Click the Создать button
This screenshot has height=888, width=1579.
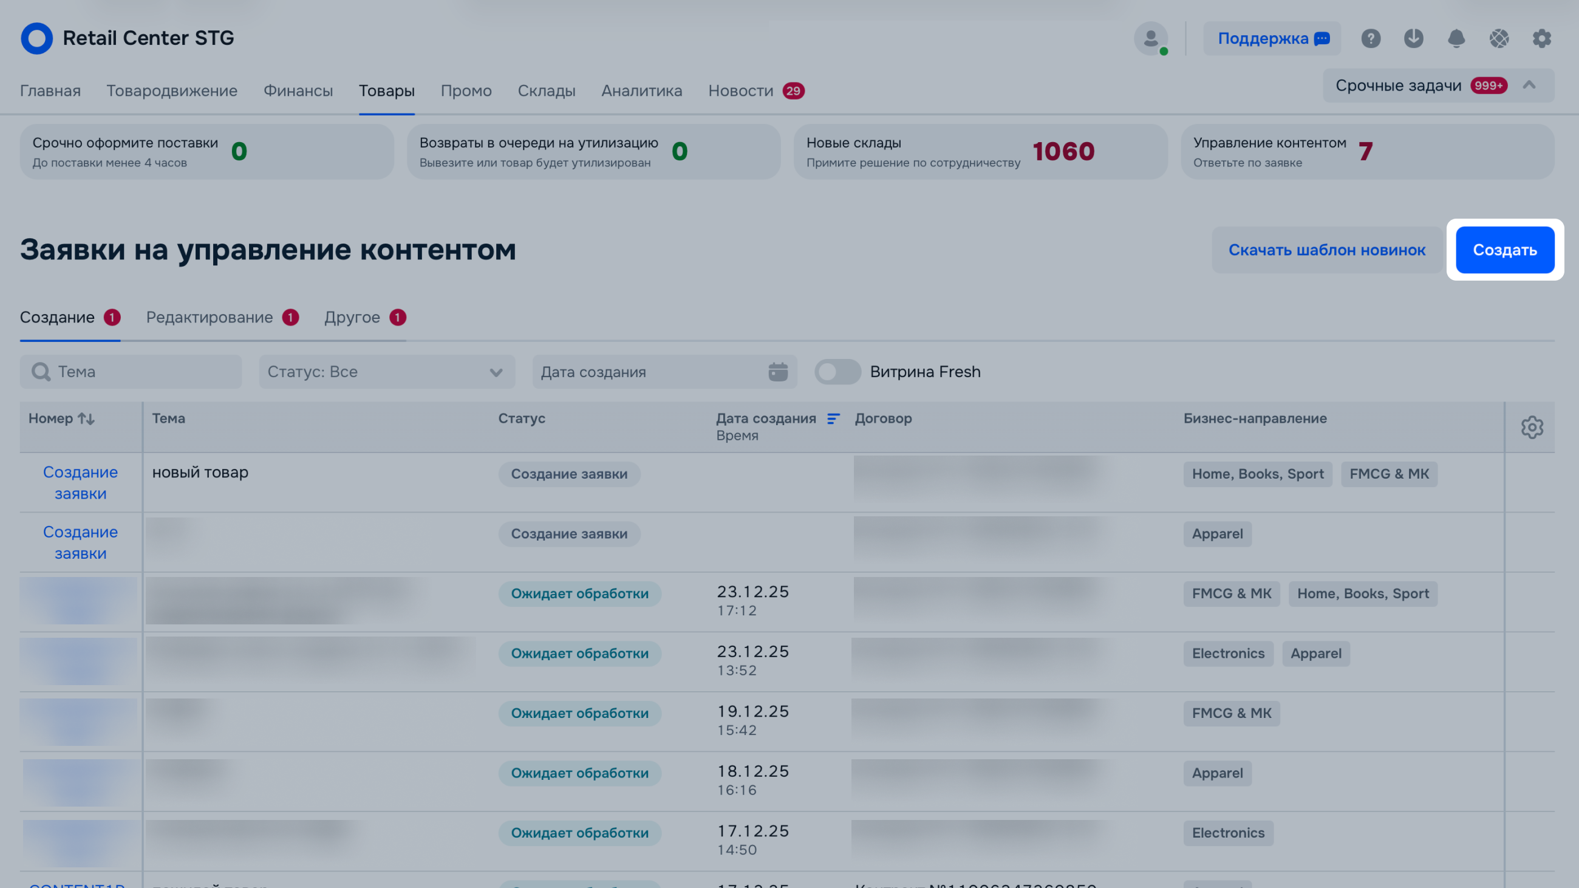[1504, 250]
